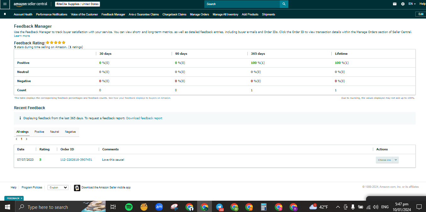426x212 pixels.
Task: Open Shipments in nav bar
Action: point(268,14)
